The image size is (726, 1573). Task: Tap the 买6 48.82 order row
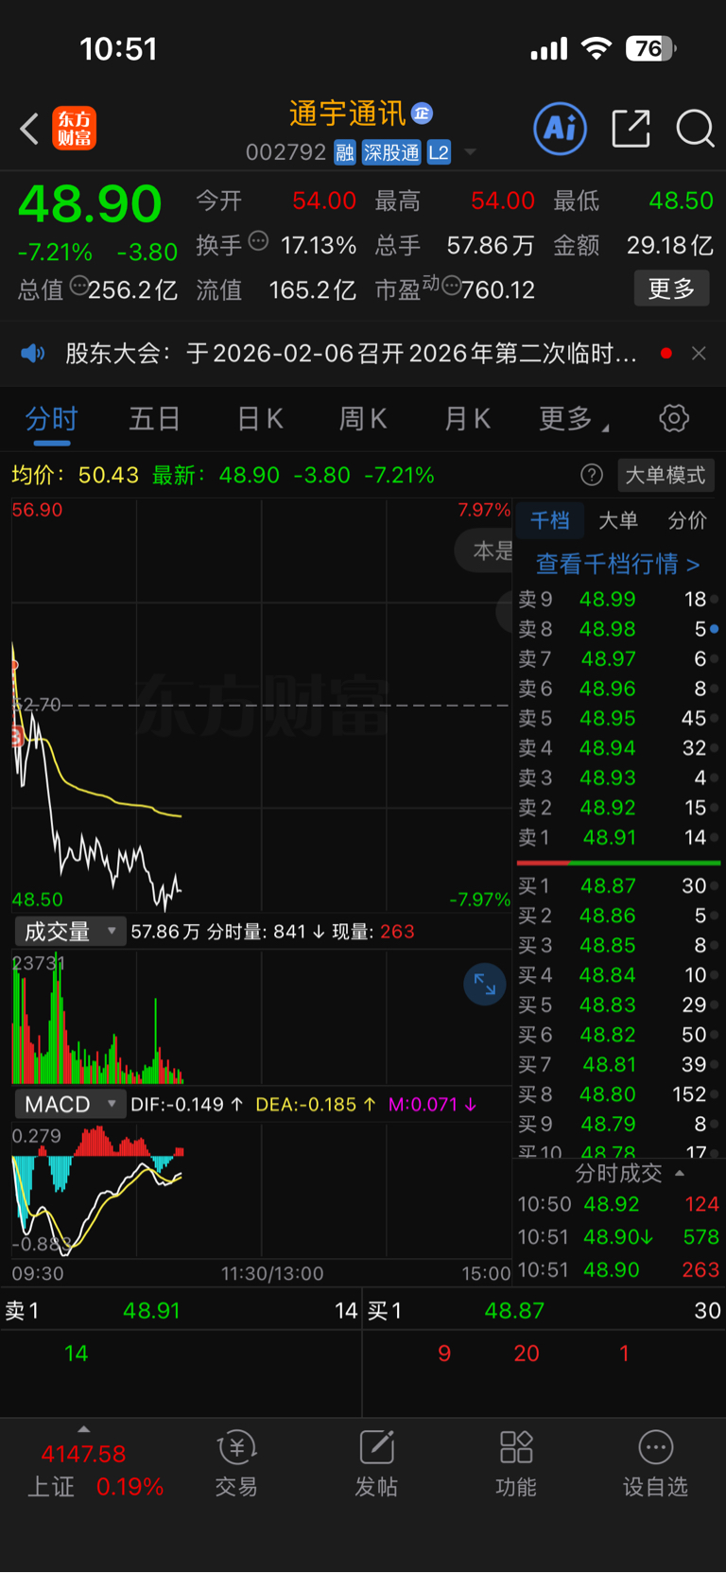click(618, 1035)
